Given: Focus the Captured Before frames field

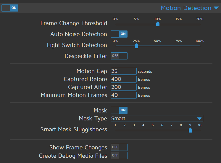Looking at the screenshot, I should pyautogui.click(x=123, y=79).
